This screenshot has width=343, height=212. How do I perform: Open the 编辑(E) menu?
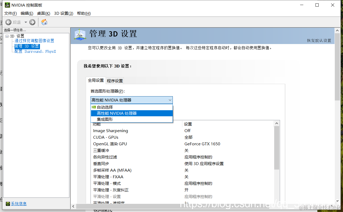pos(27,13)
